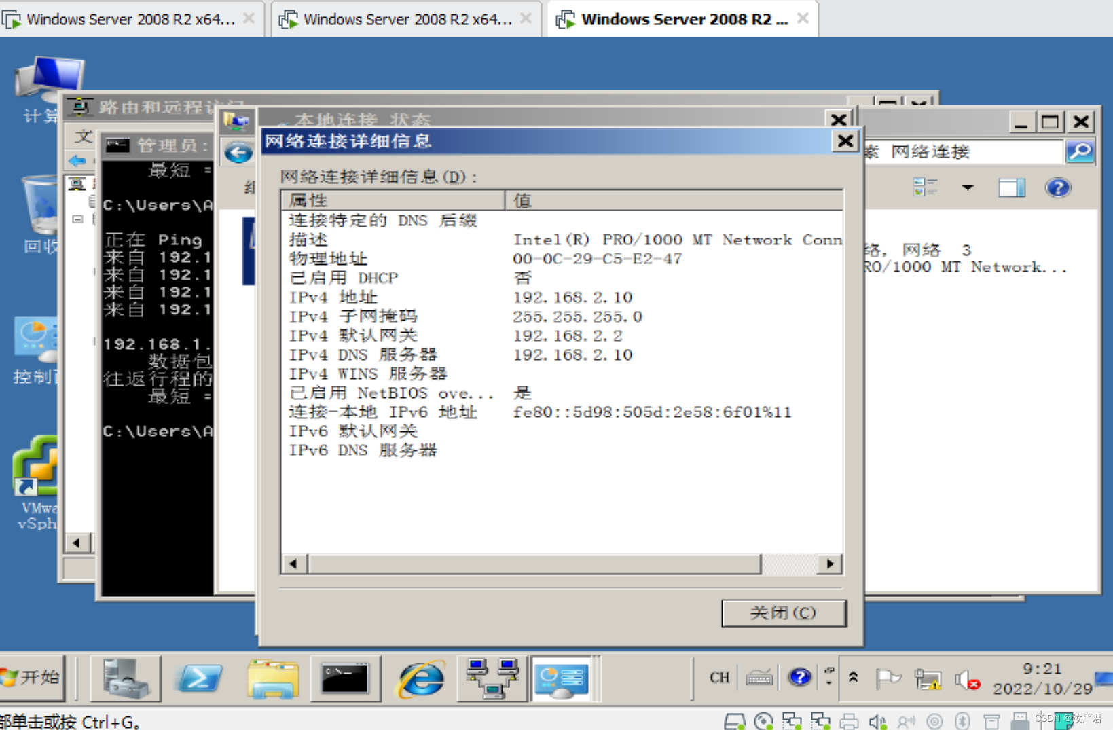The height and width of the screenshot is (730, 1113).
Task: Select the IPv6 DNS 服务器 row
Action: (x=562, y=450)
